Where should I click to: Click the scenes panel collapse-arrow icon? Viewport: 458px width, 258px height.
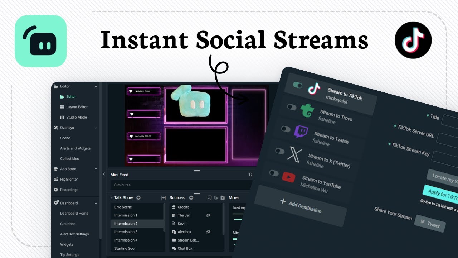[164, 197]
